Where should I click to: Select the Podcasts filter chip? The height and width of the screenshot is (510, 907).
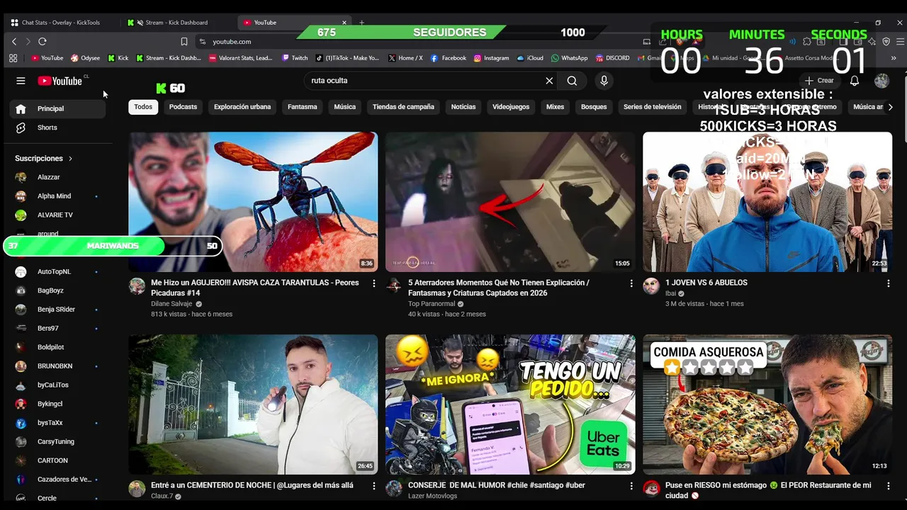183,107
